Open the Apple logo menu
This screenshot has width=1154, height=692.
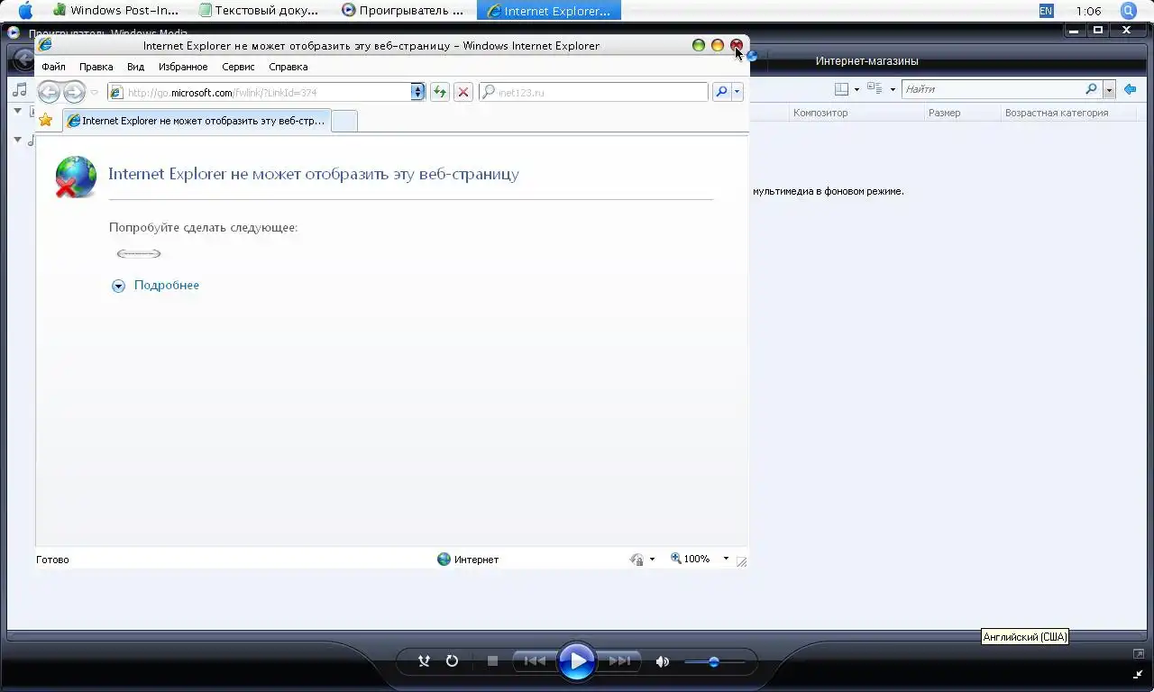25,11
